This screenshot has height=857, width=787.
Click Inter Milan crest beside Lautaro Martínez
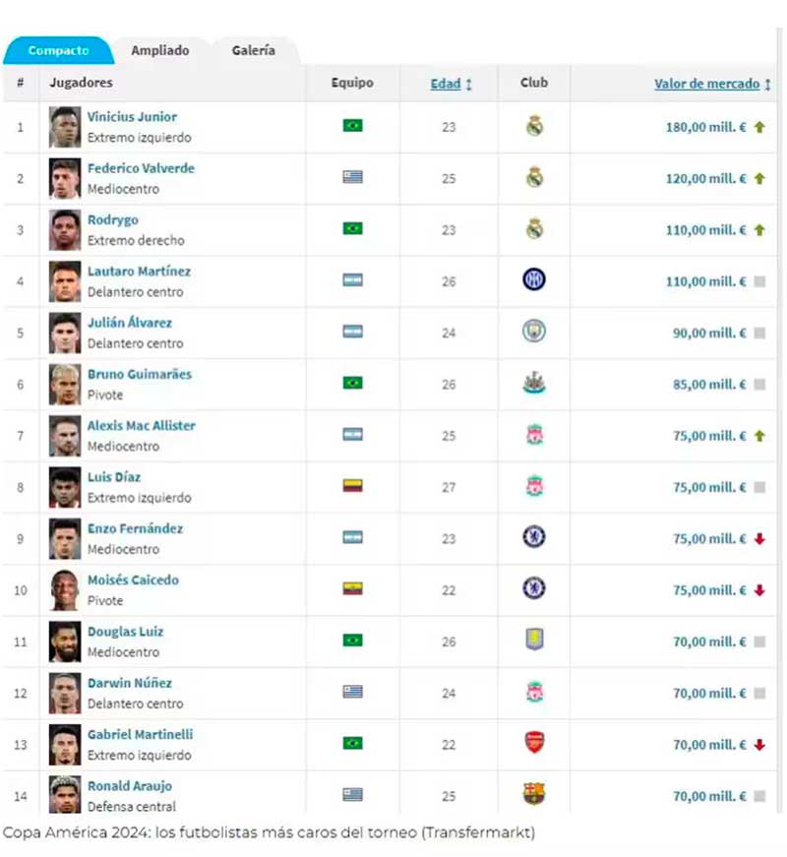click(534, 280)
